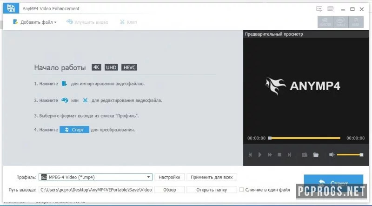This screenshot has width=372, height=206.
Task: Click the Начало работы heading
Action: coord(60,67)
